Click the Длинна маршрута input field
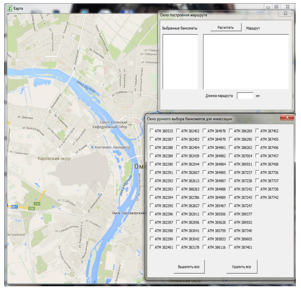Image resolution: width=301 pixels, height=289 pixels. [245, 96]
